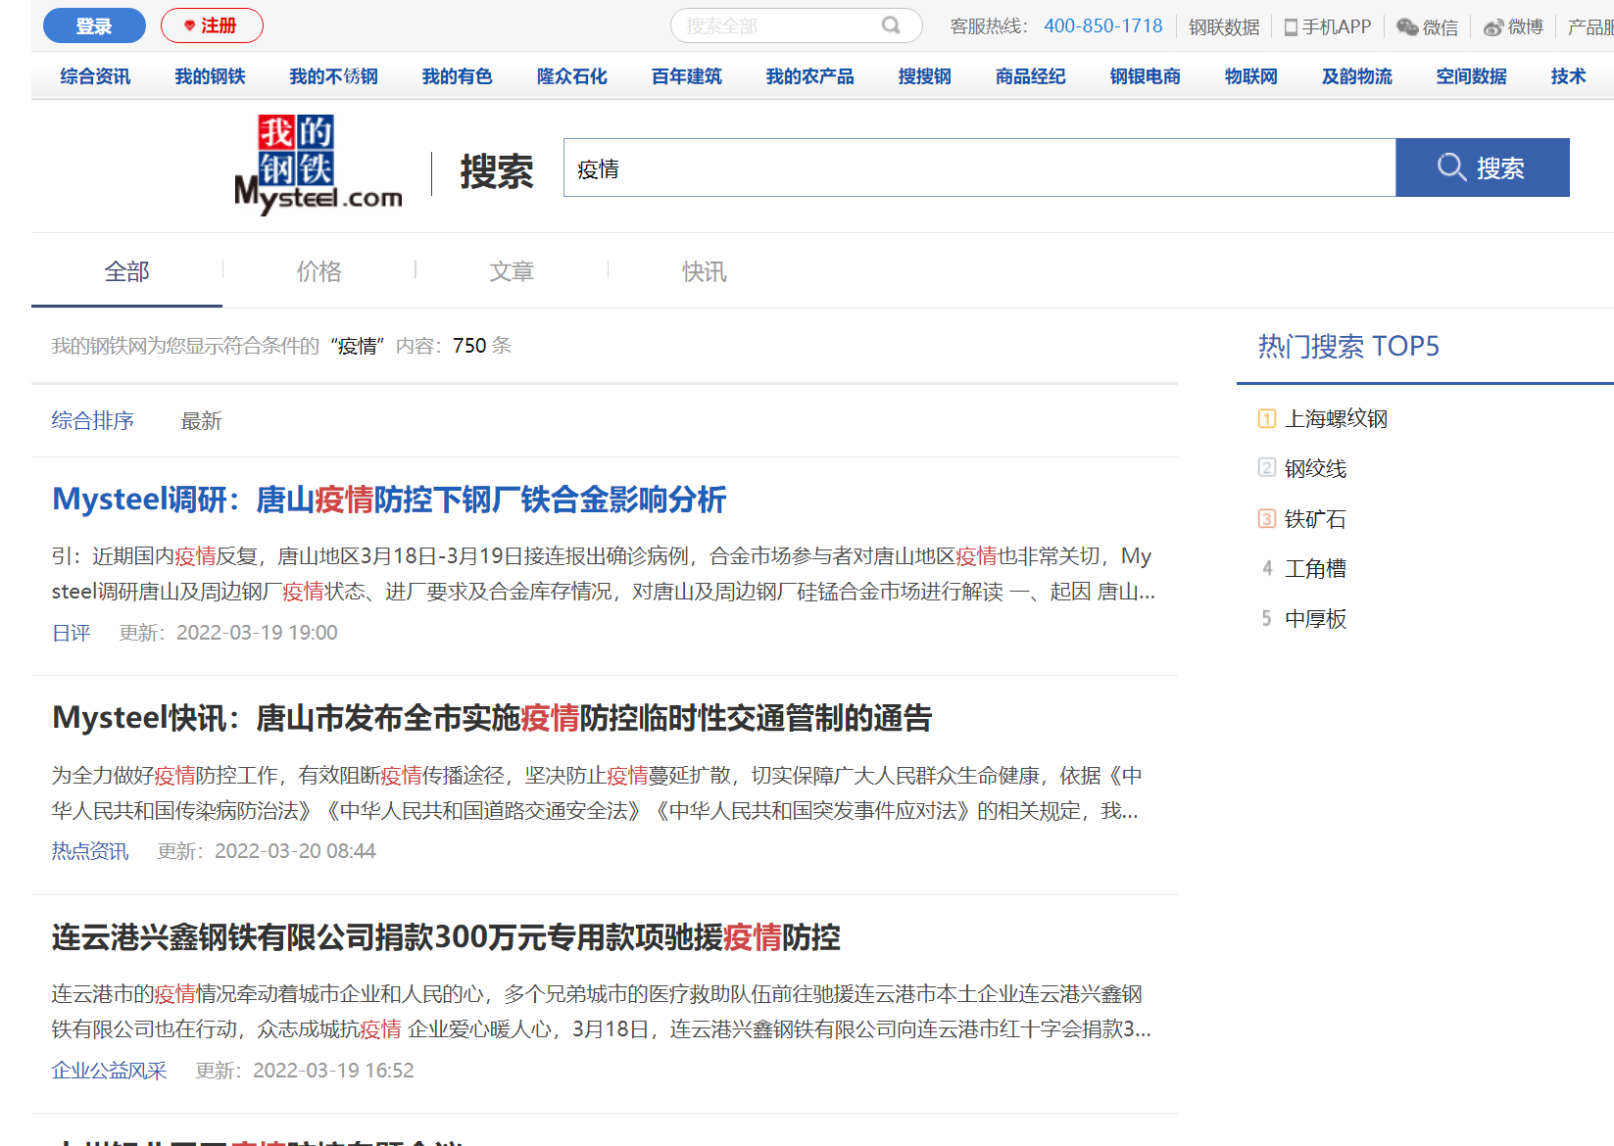Click the 注册 register button

tap(212, 25)
